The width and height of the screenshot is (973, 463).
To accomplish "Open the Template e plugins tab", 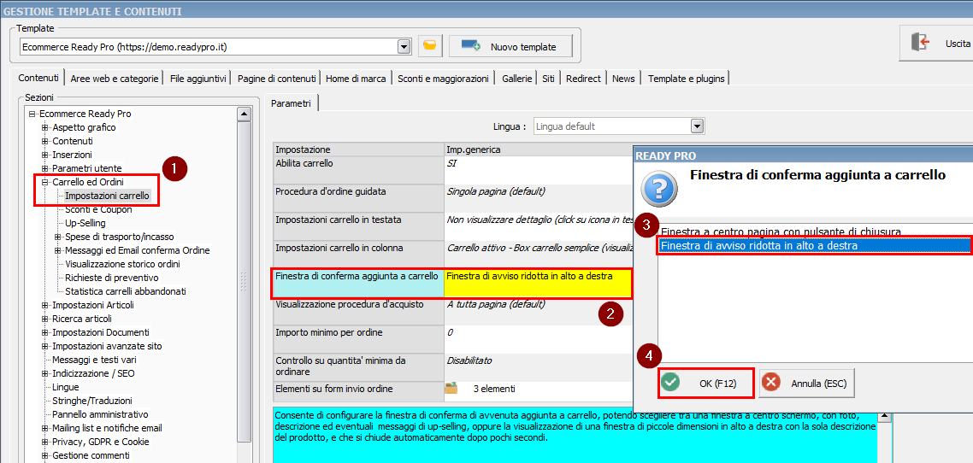I will tap(685, 79).
